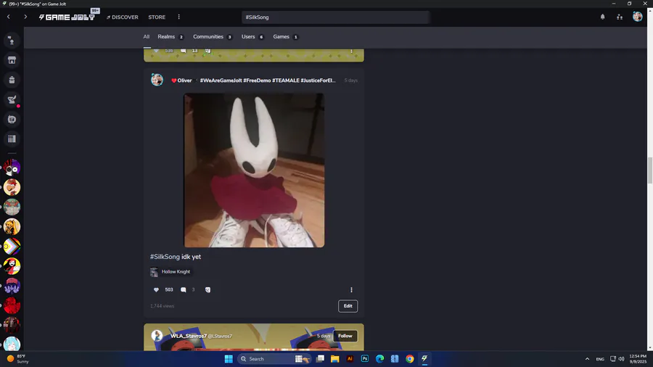
Task: Open the storefront icon in the sidebar
Action: [12, 60]
